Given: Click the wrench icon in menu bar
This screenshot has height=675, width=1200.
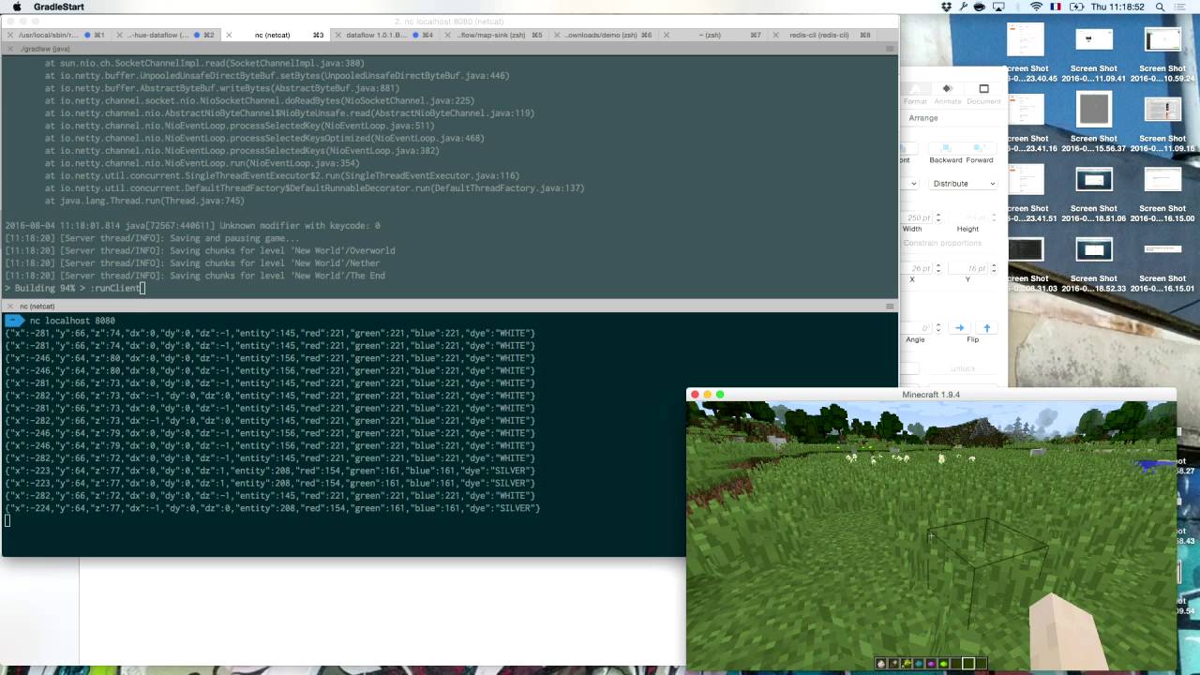Looking at the screenshot, I should (963, 7).
